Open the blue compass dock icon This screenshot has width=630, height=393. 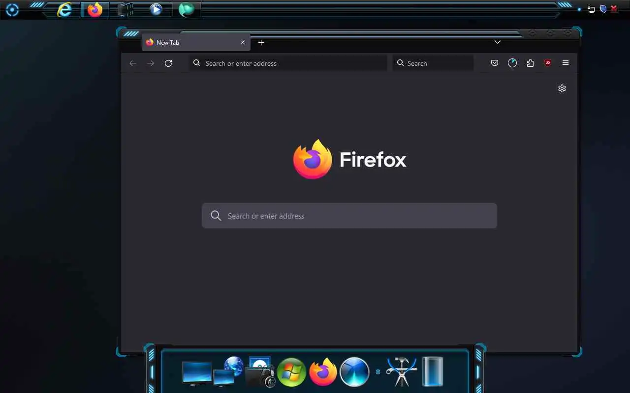[354, 372]
